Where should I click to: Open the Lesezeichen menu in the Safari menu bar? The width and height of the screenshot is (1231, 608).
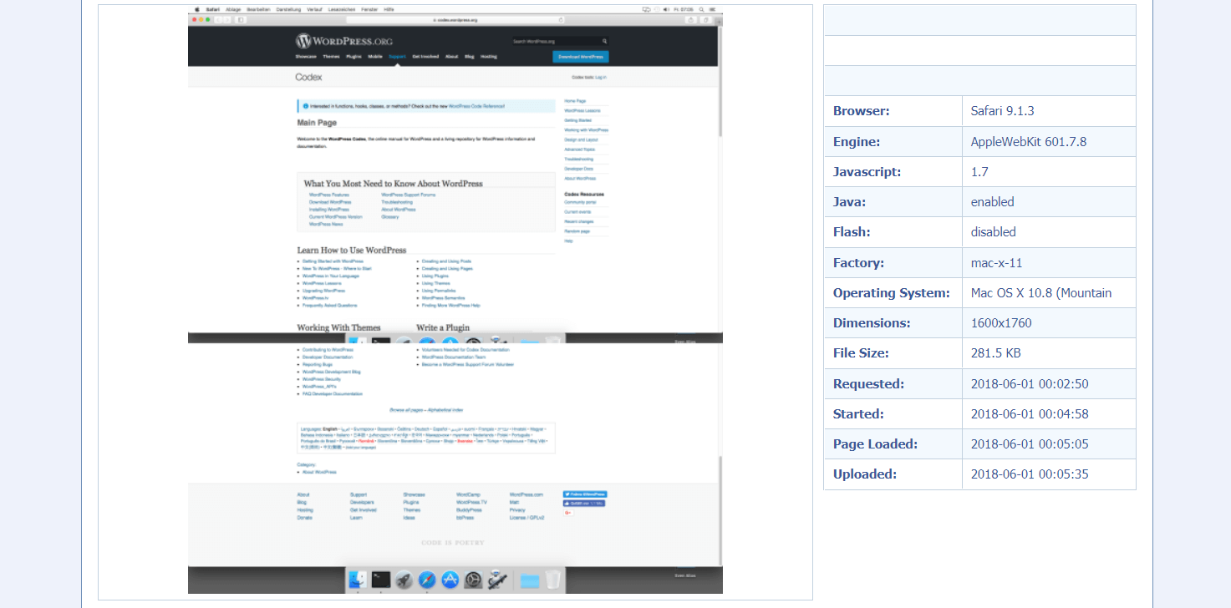click(342, 9)
